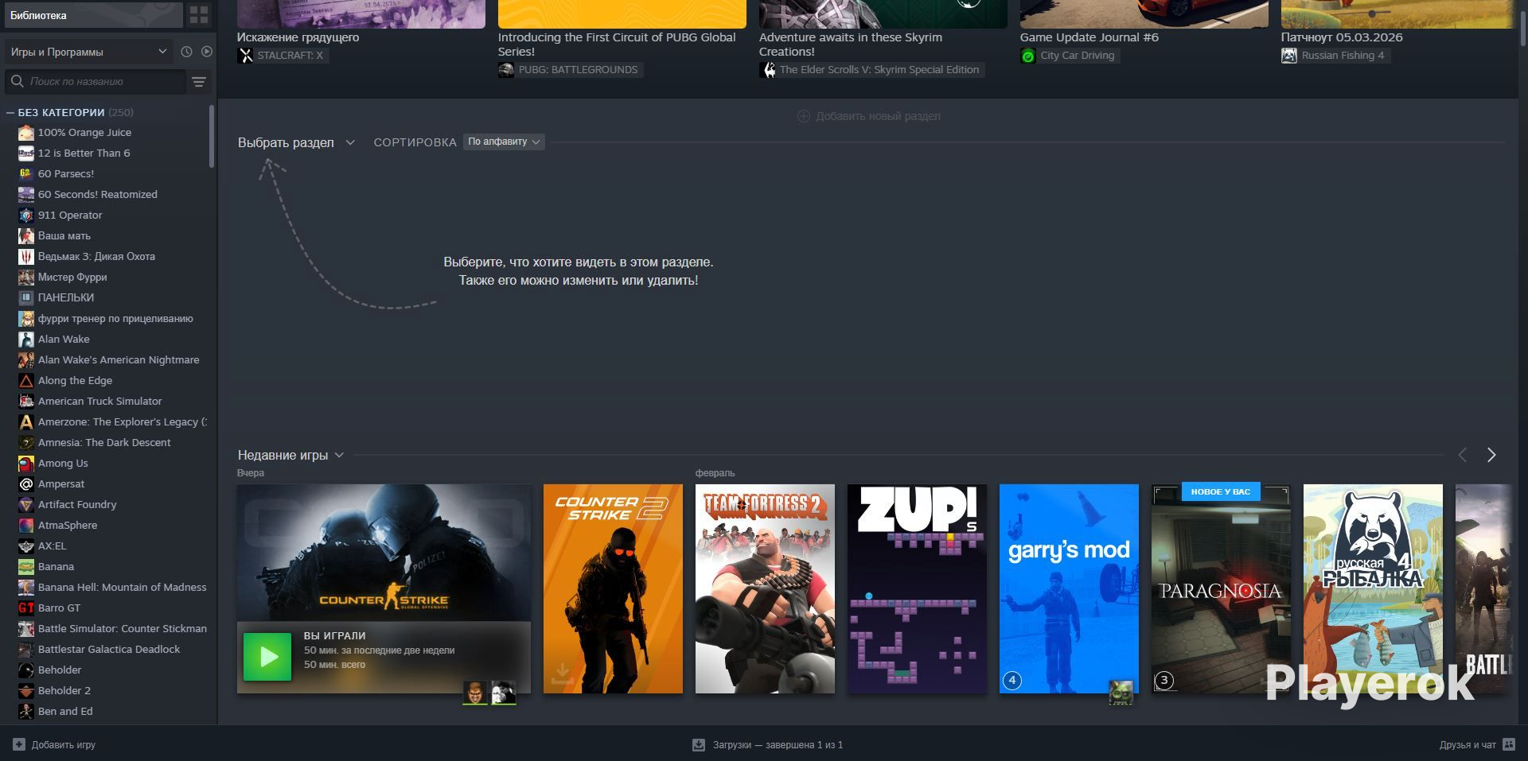Select Battle Simulator: Counter Stickman
Image resolution: width=1528 pixels, height=761 pixels.
(123, 629)
